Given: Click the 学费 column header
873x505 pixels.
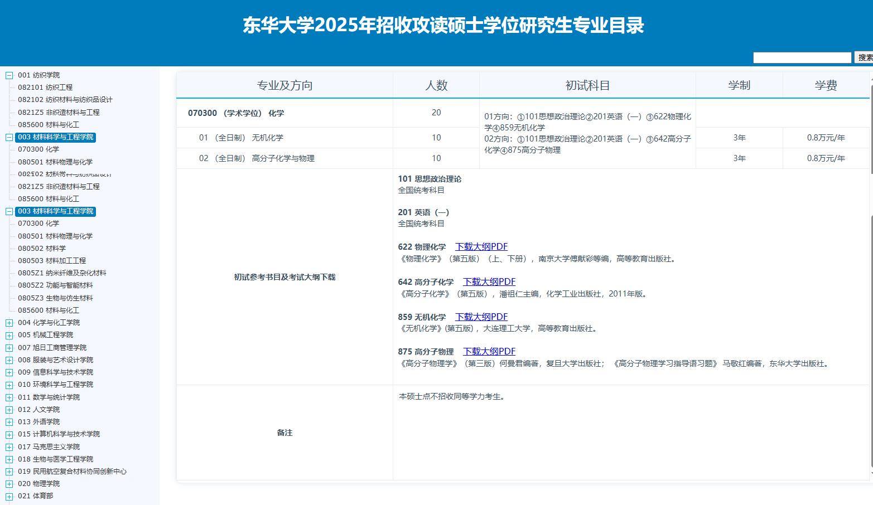Looking at the screenshot, I should click(826, 85).
